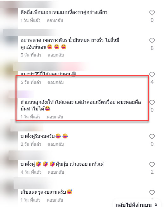Image resolution: width=166 pixels, height=207 pixels.
Task: Reply to the comment posted 2 days ago
Action: pyautogui.click(x=55, y=144)
